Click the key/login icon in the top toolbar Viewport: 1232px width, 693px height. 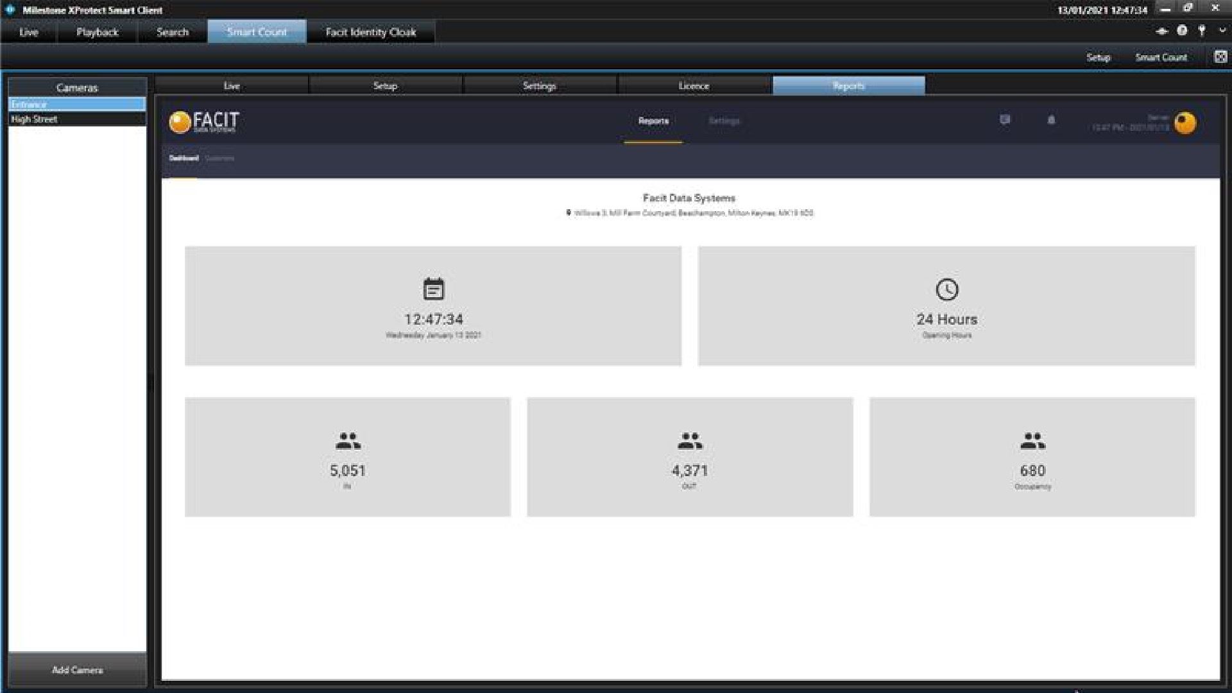(1202, 30)
